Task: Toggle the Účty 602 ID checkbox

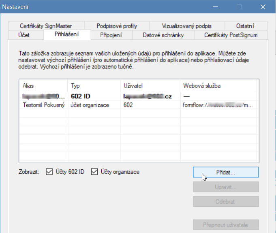Action: point(49,172)
